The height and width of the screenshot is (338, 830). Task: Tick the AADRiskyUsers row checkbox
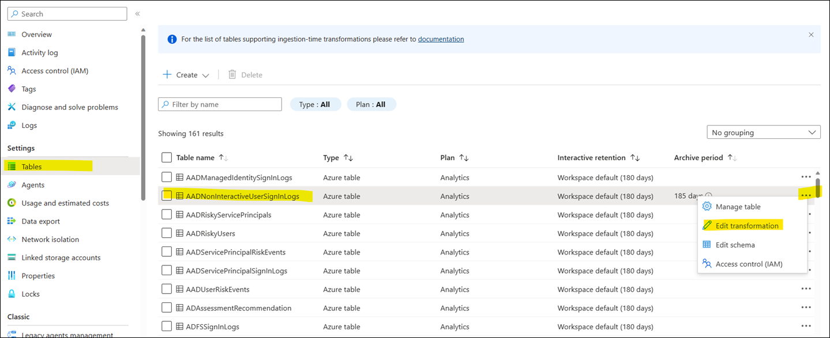point(167,233)
